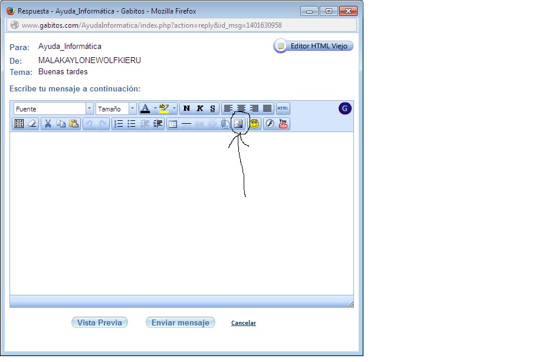554x362 pixels.
Task: Click the MALAKAYLONEWOLFKIERU sender name
Action: [x=90, y=60]
